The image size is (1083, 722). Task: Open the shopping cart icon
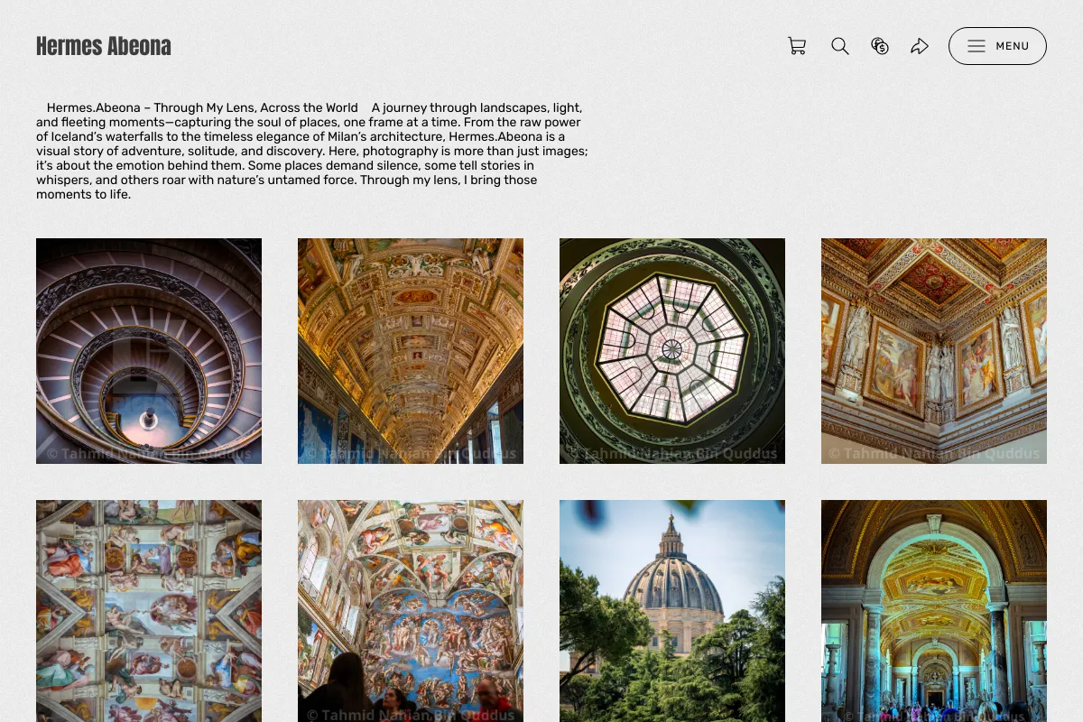(x=797, y=46)
